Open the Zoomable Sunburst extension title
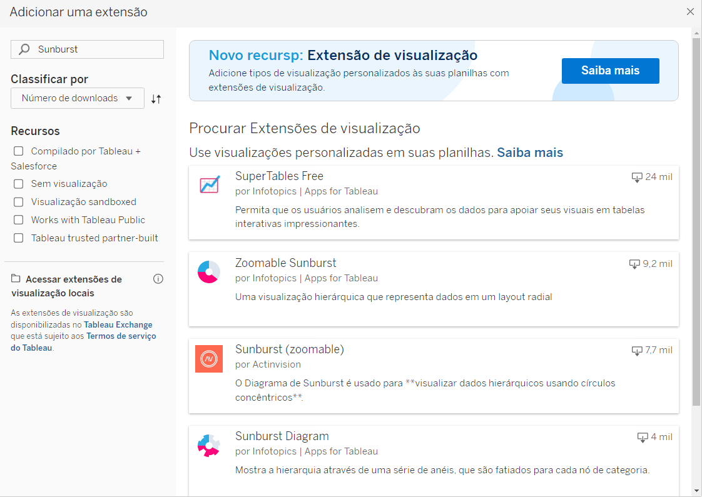 point(285,263)
